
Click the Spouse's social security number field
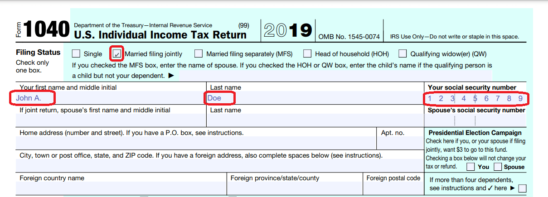coord(475,120)
